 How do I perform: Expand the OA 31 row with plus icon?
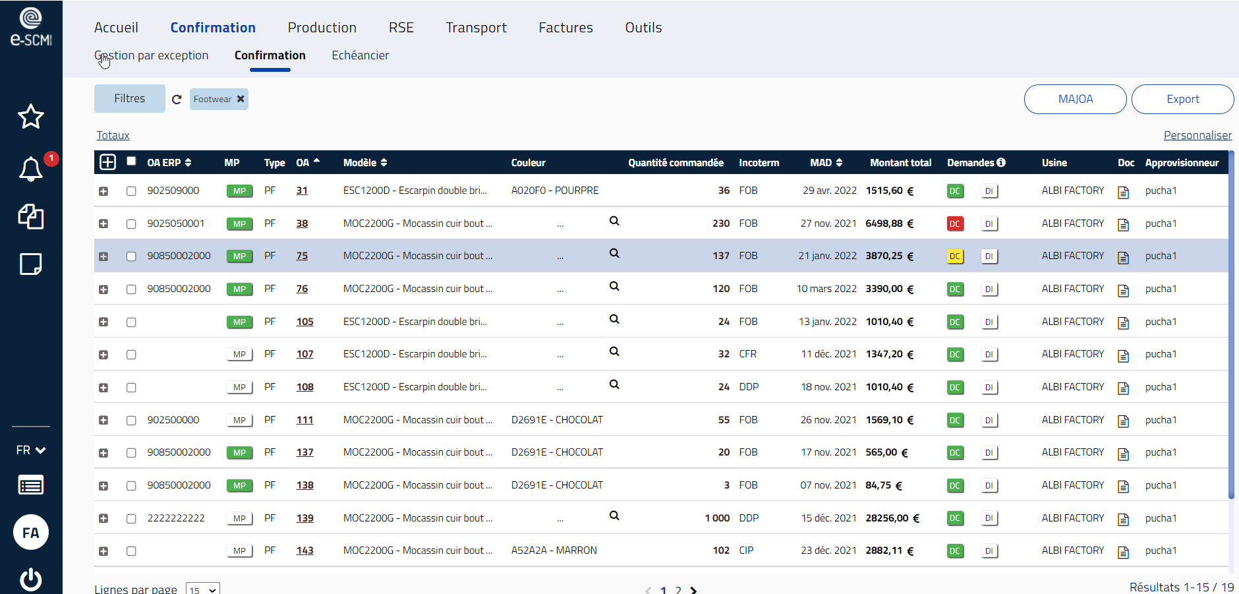(x=103, y=190)
